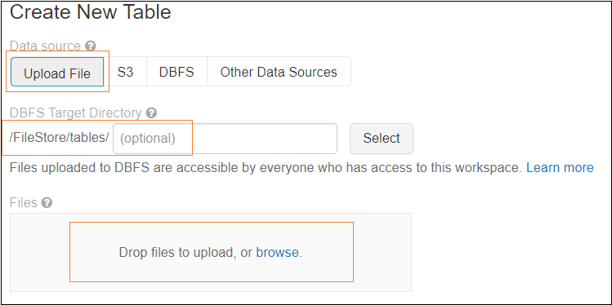Click the question mark icon next to Files
The image size is (612, 305).
[47, 203]
